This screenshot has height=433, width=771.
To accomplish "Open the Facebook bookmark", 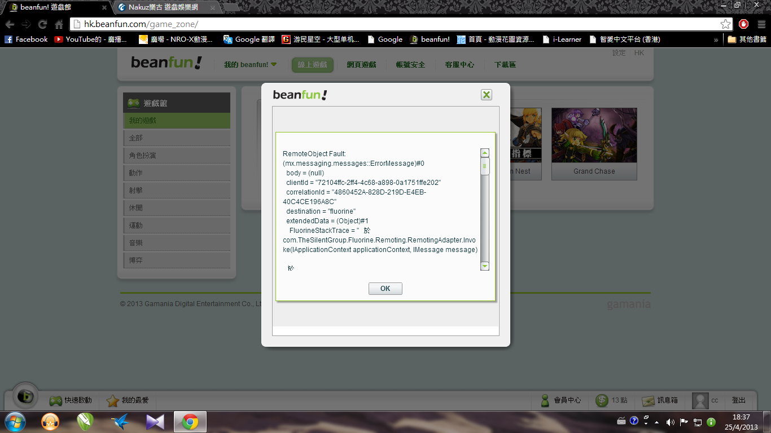I will 26,39.
